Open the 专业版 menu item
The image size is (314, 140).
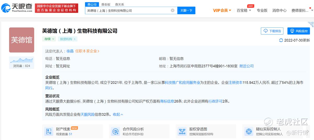(x=262, y=10)
